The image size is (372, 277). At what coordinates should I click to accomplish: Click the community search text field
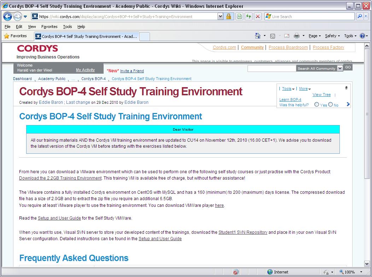click(272, 68)
